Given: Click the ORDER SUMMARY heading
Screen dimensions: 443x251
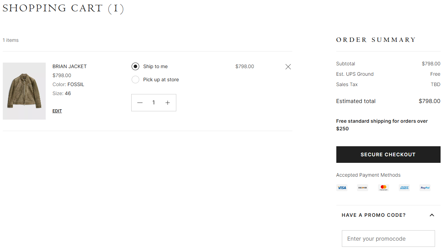Looking at the screenshot, I should [375, 40].
